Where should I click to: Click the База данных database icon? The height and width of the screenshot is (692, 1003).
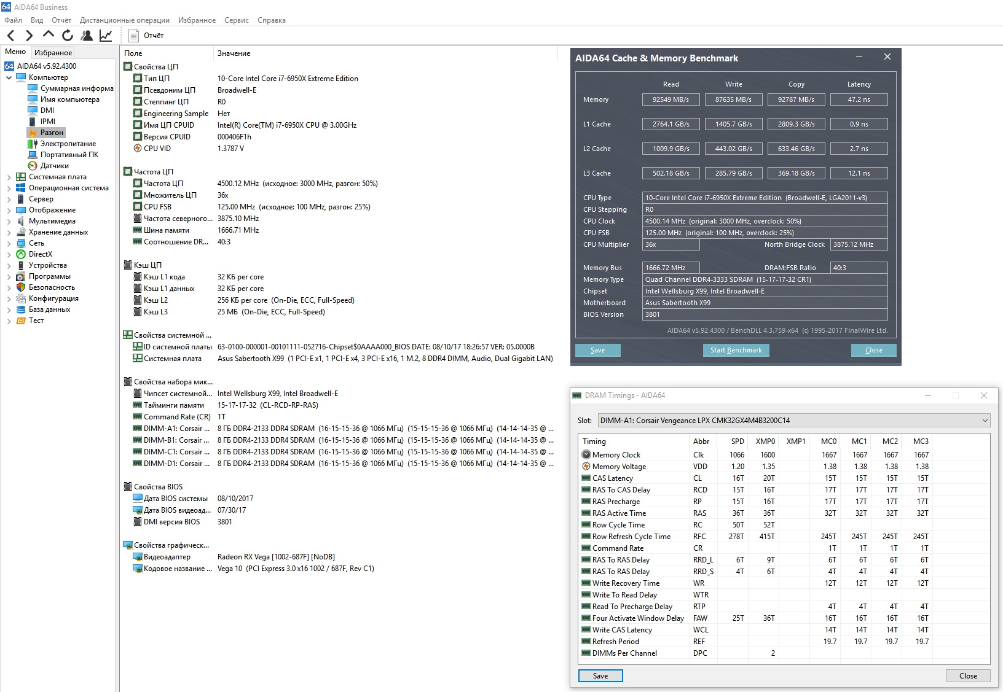[x=21, y=309]
